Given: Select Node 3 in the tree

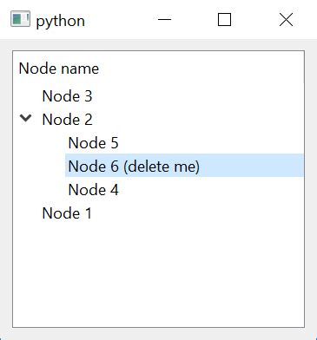Looking at the screenshot, I should point(67,96).
